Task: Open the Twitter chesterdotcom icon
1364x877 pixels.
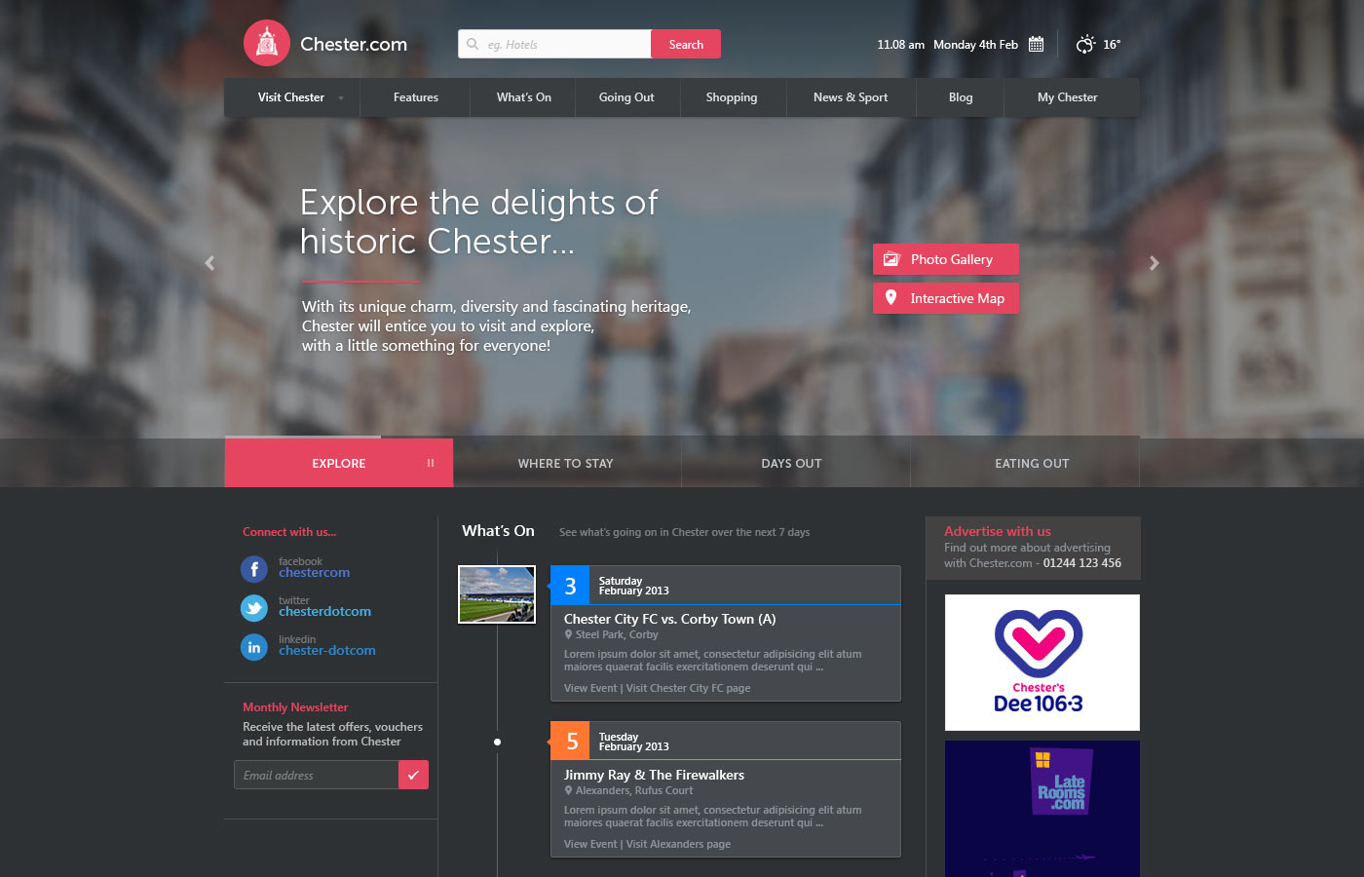Action: [x=254, y=608]
